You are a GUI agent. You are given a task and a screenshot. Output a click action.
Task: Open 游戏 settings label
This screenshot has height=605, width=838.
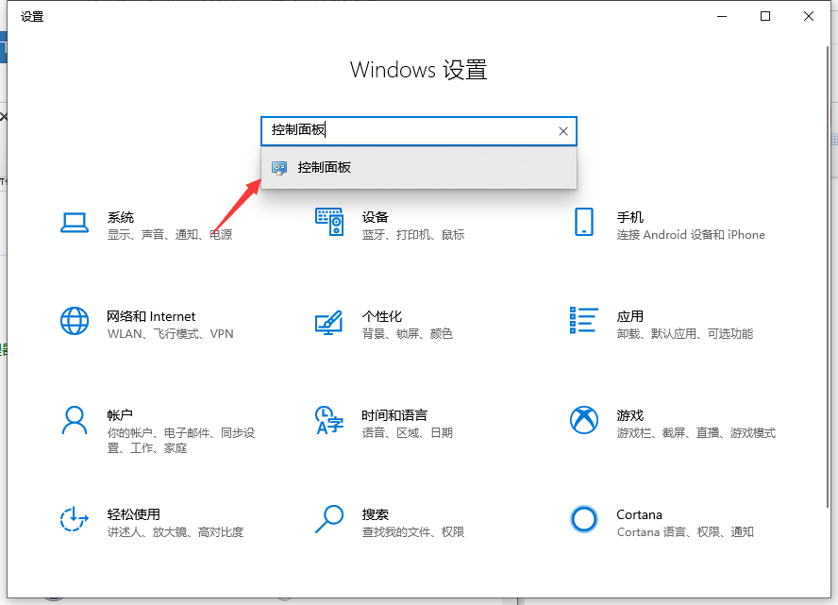click(x=629, y=415)
